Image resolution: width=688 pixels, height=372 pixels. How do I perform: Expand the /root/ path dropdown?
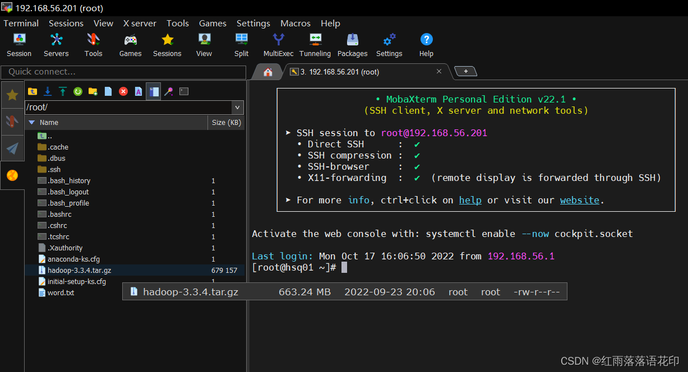coord(238,108)
